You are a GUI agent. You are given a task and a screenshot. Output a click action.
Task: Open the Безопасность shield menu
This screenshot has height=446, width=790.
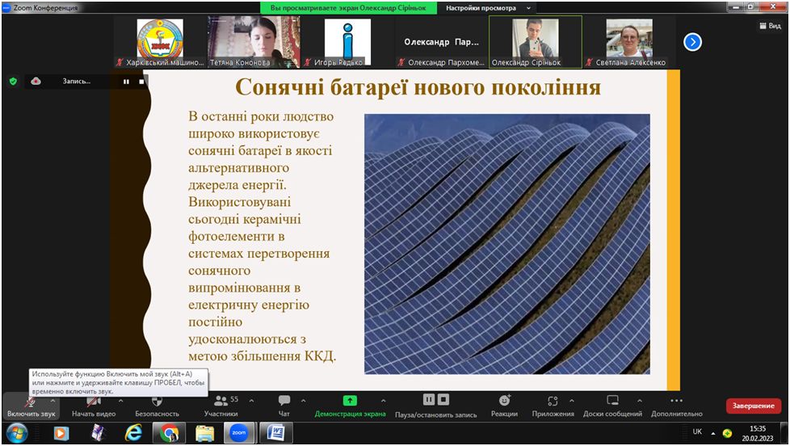(x=157, y=407)
